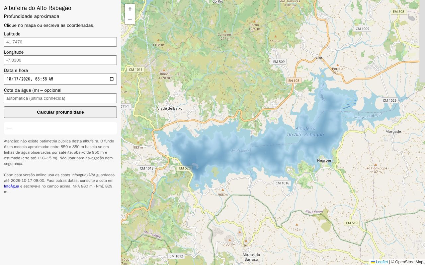This screenshot has width=425, height=265.
Task: Select the EM 509 road label
Action: click(x=279, y=62)
